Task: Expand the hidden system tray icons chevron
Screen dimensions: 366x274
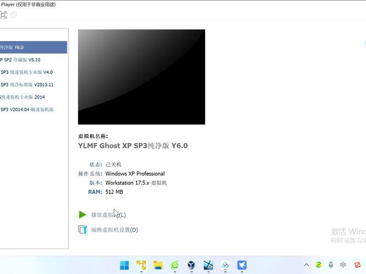Action: (x=307, y=265)
